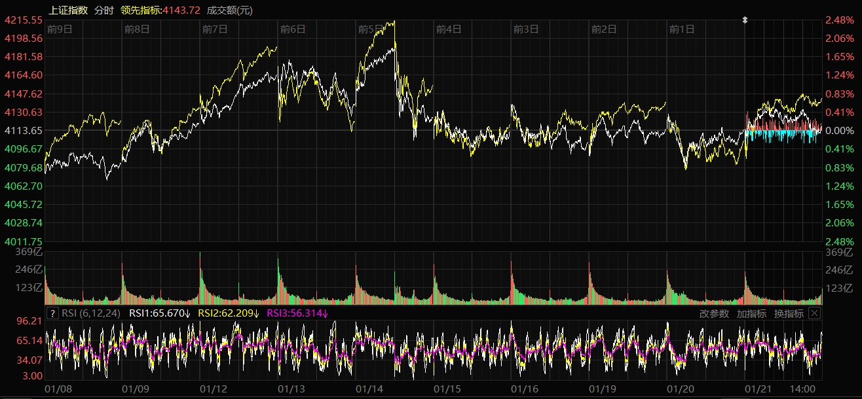Image resolution: width=862 pixels, height=399 pixels.
Task: Click the RSI help question mark icon
Action: tap(53, 313)
